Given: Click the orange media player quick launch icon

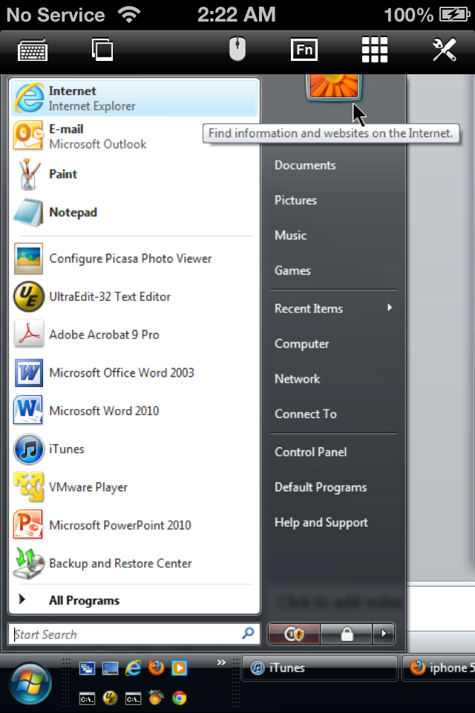Looking at the screenshot, I should coord(179,668).
